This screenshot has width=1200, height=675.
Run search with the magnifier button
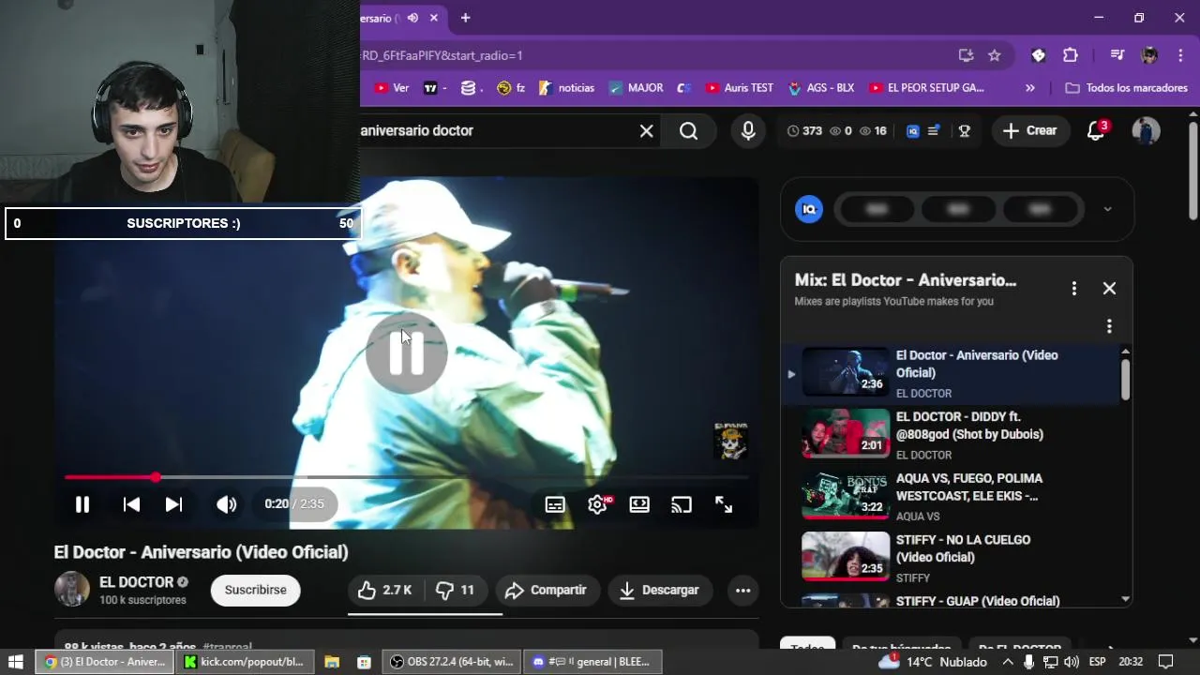[689, 131]
